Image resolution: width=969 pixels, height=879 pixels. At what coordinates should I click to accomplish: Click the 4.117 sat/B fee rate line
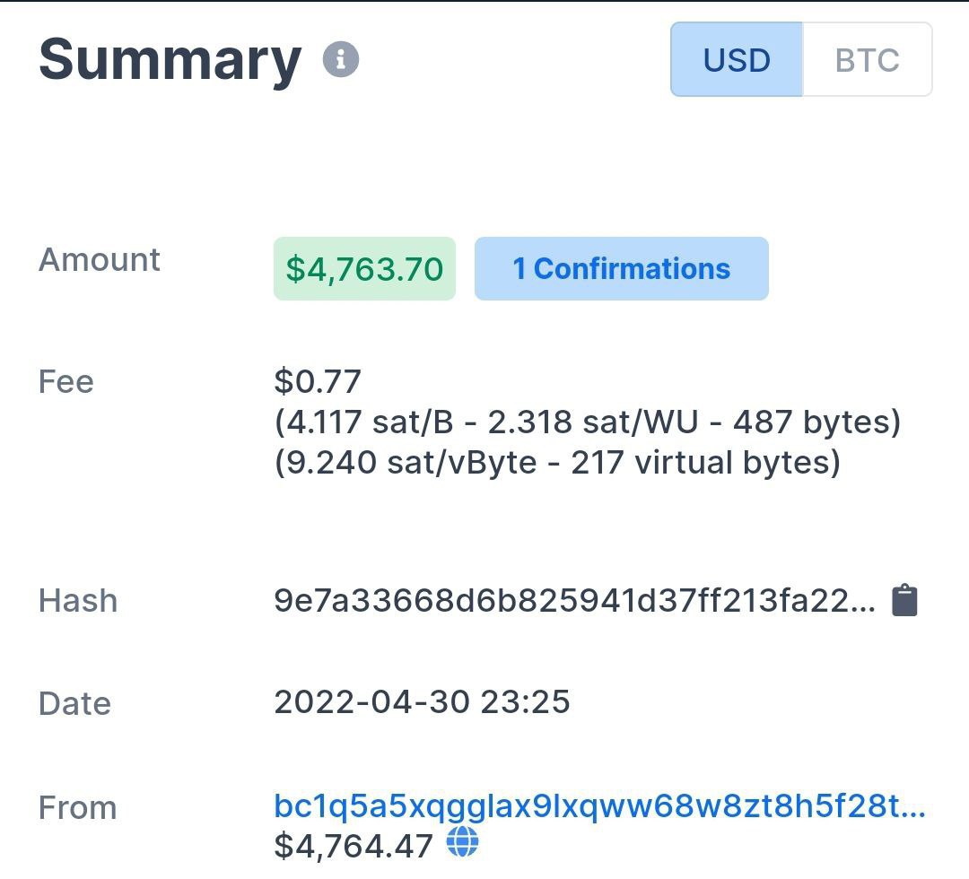tap(587, 422)
